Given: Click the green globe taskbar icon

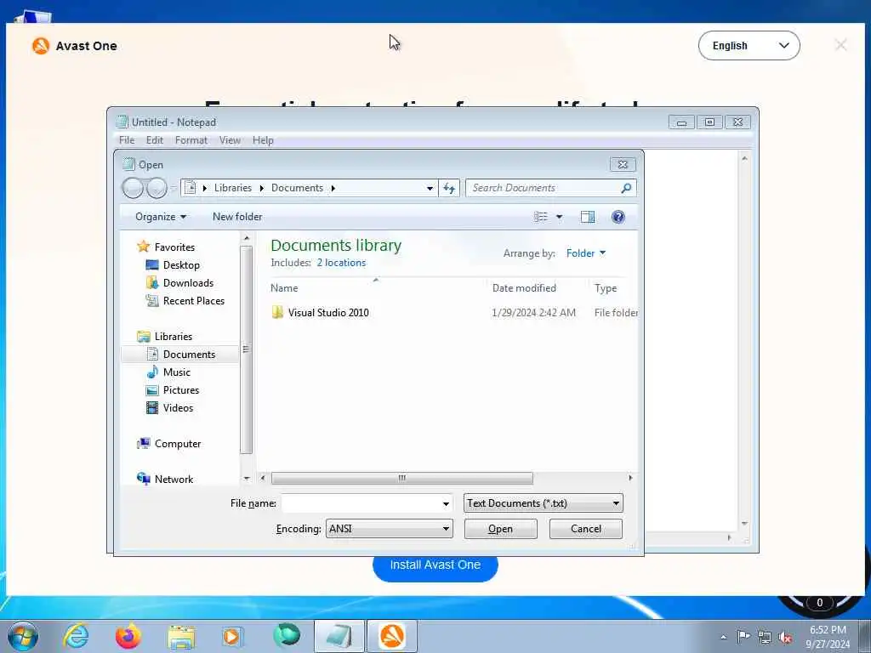Looking at the screenshot, I should [287, 635].
